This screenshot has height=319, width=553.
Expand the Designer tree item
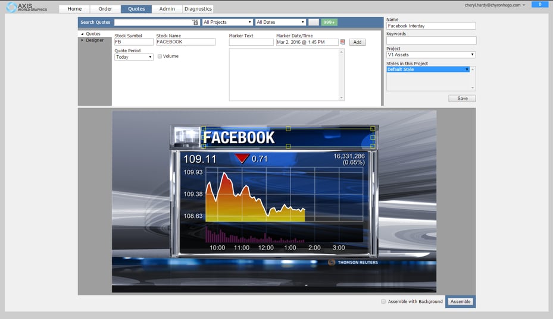point(83,40)
